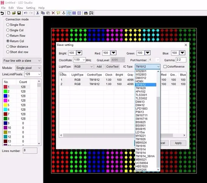
Task: Click the down arrow toolbar icon
Action: pos(64,13)
